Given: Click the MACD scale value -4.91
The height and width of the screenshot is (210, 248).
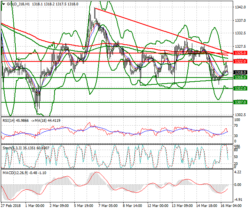Looking at the screenshot, I should click(238, 200).
